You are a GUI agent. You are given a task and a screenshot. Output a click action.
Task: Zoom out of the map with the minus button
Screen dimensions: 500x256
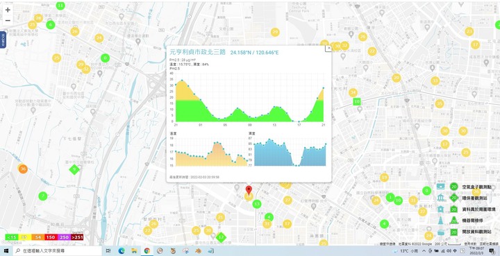click(x=8, y=21)
